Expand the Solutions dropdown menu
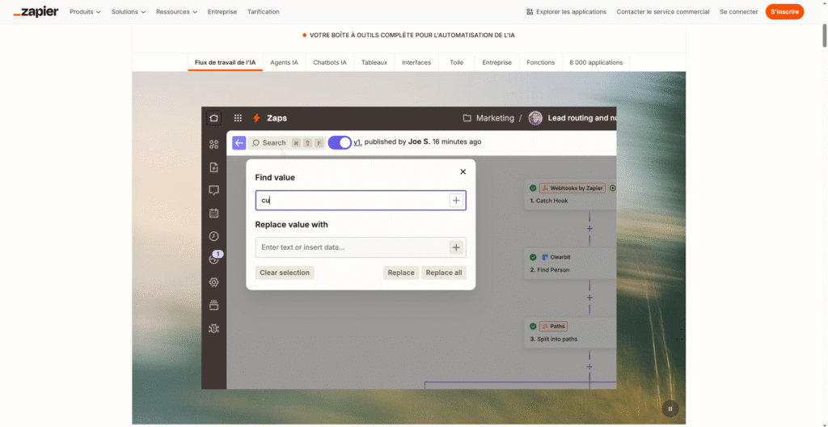The image size is (828, 427). coord(129,12)
